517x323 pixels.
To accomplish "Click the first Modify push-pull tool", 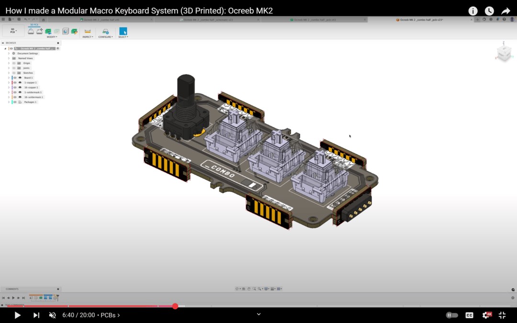I will pos(31,31).
